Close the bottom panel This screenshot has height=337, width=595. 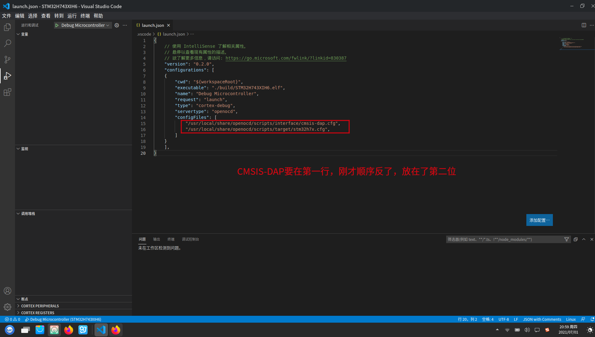click(592, 239)
